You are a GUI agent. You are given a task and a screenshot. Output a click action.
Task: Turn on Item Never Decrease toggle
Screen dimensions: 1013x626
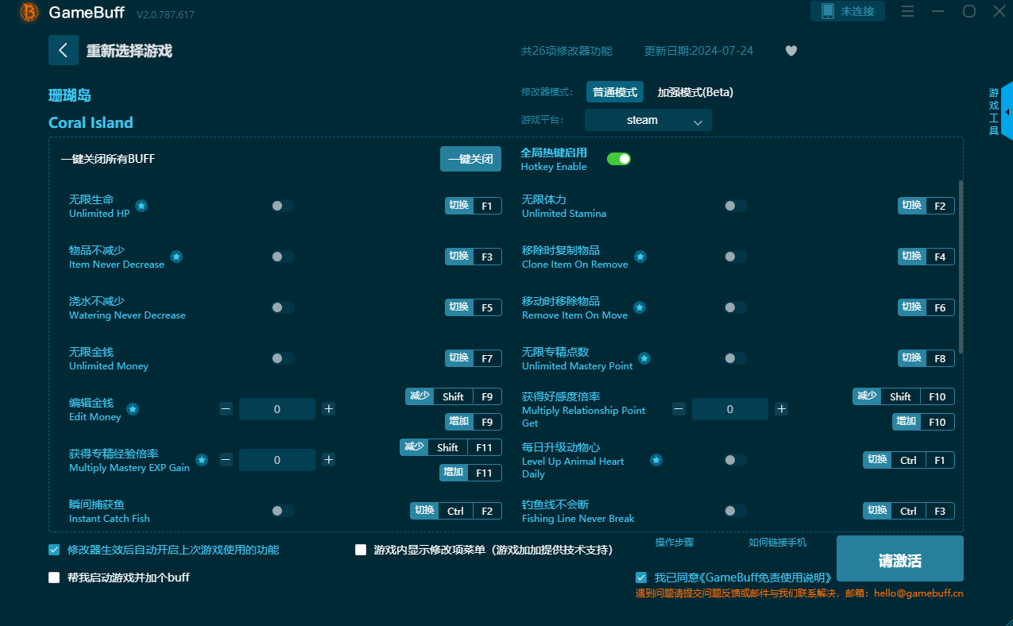click(x=282, y=257)
